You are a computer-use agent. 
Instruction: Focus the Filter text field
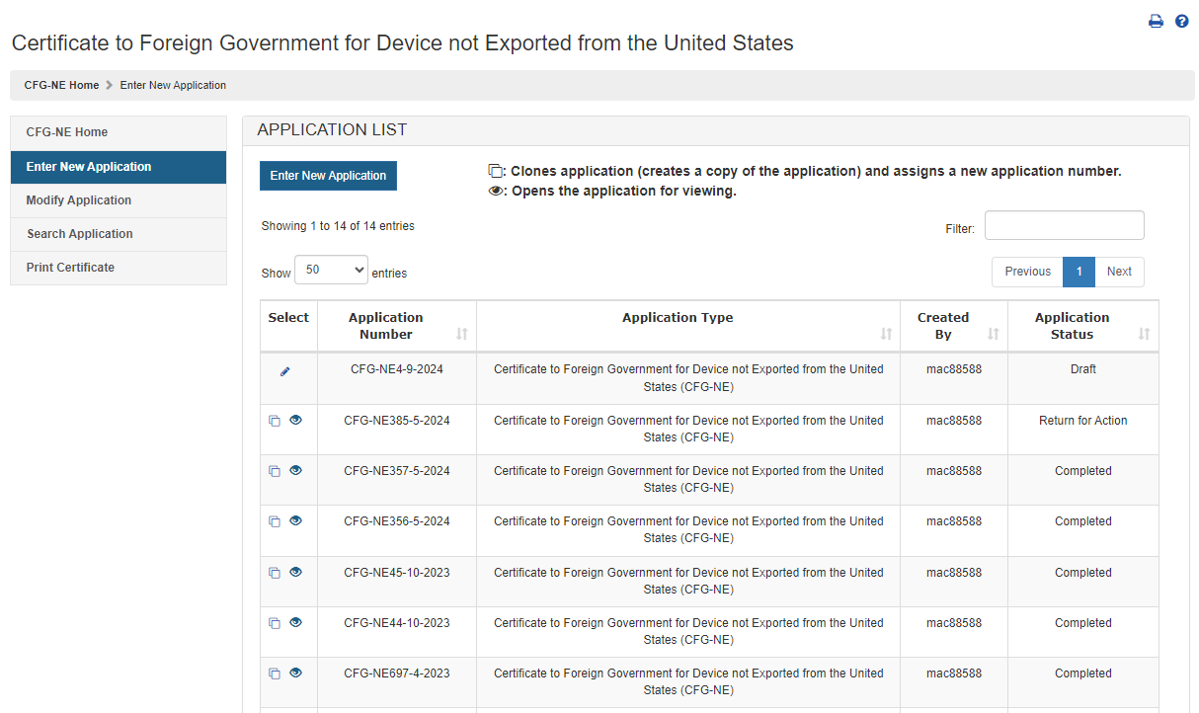[x=1064, y=225]
